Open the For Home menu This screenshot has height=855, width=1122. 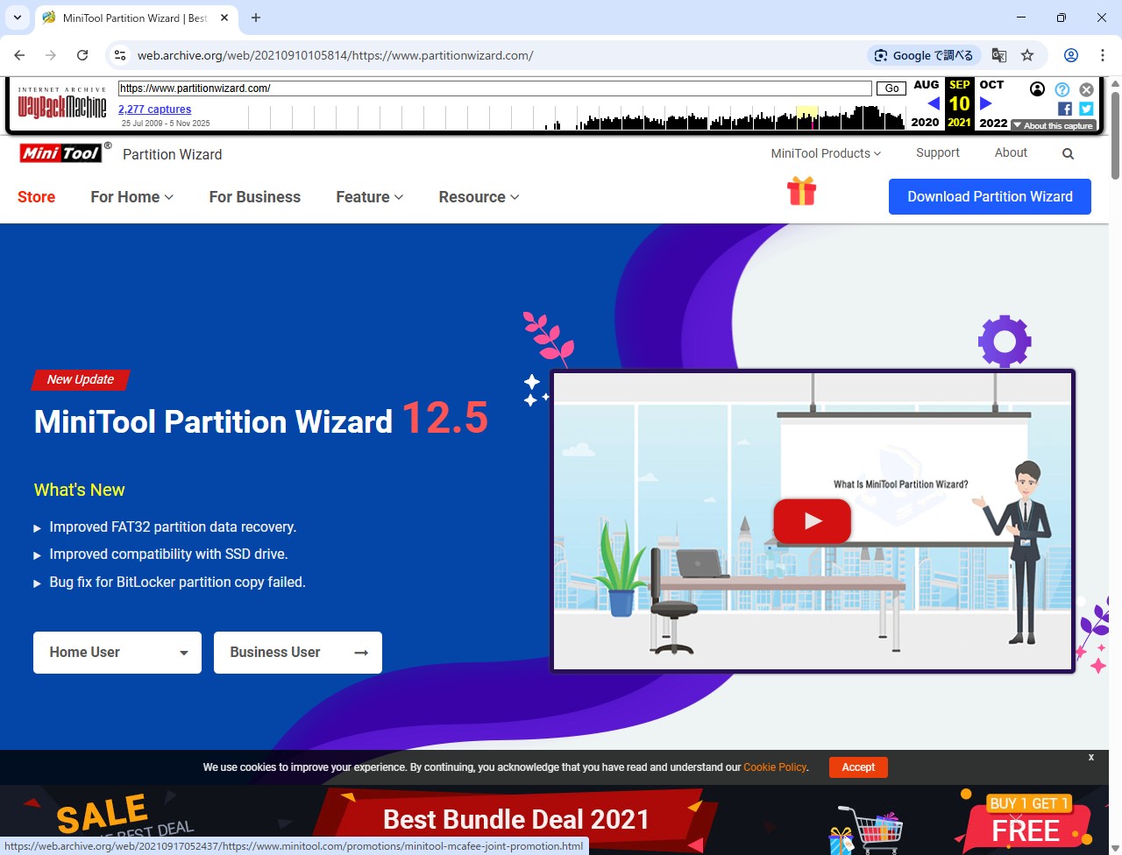(x=131, y=197)
